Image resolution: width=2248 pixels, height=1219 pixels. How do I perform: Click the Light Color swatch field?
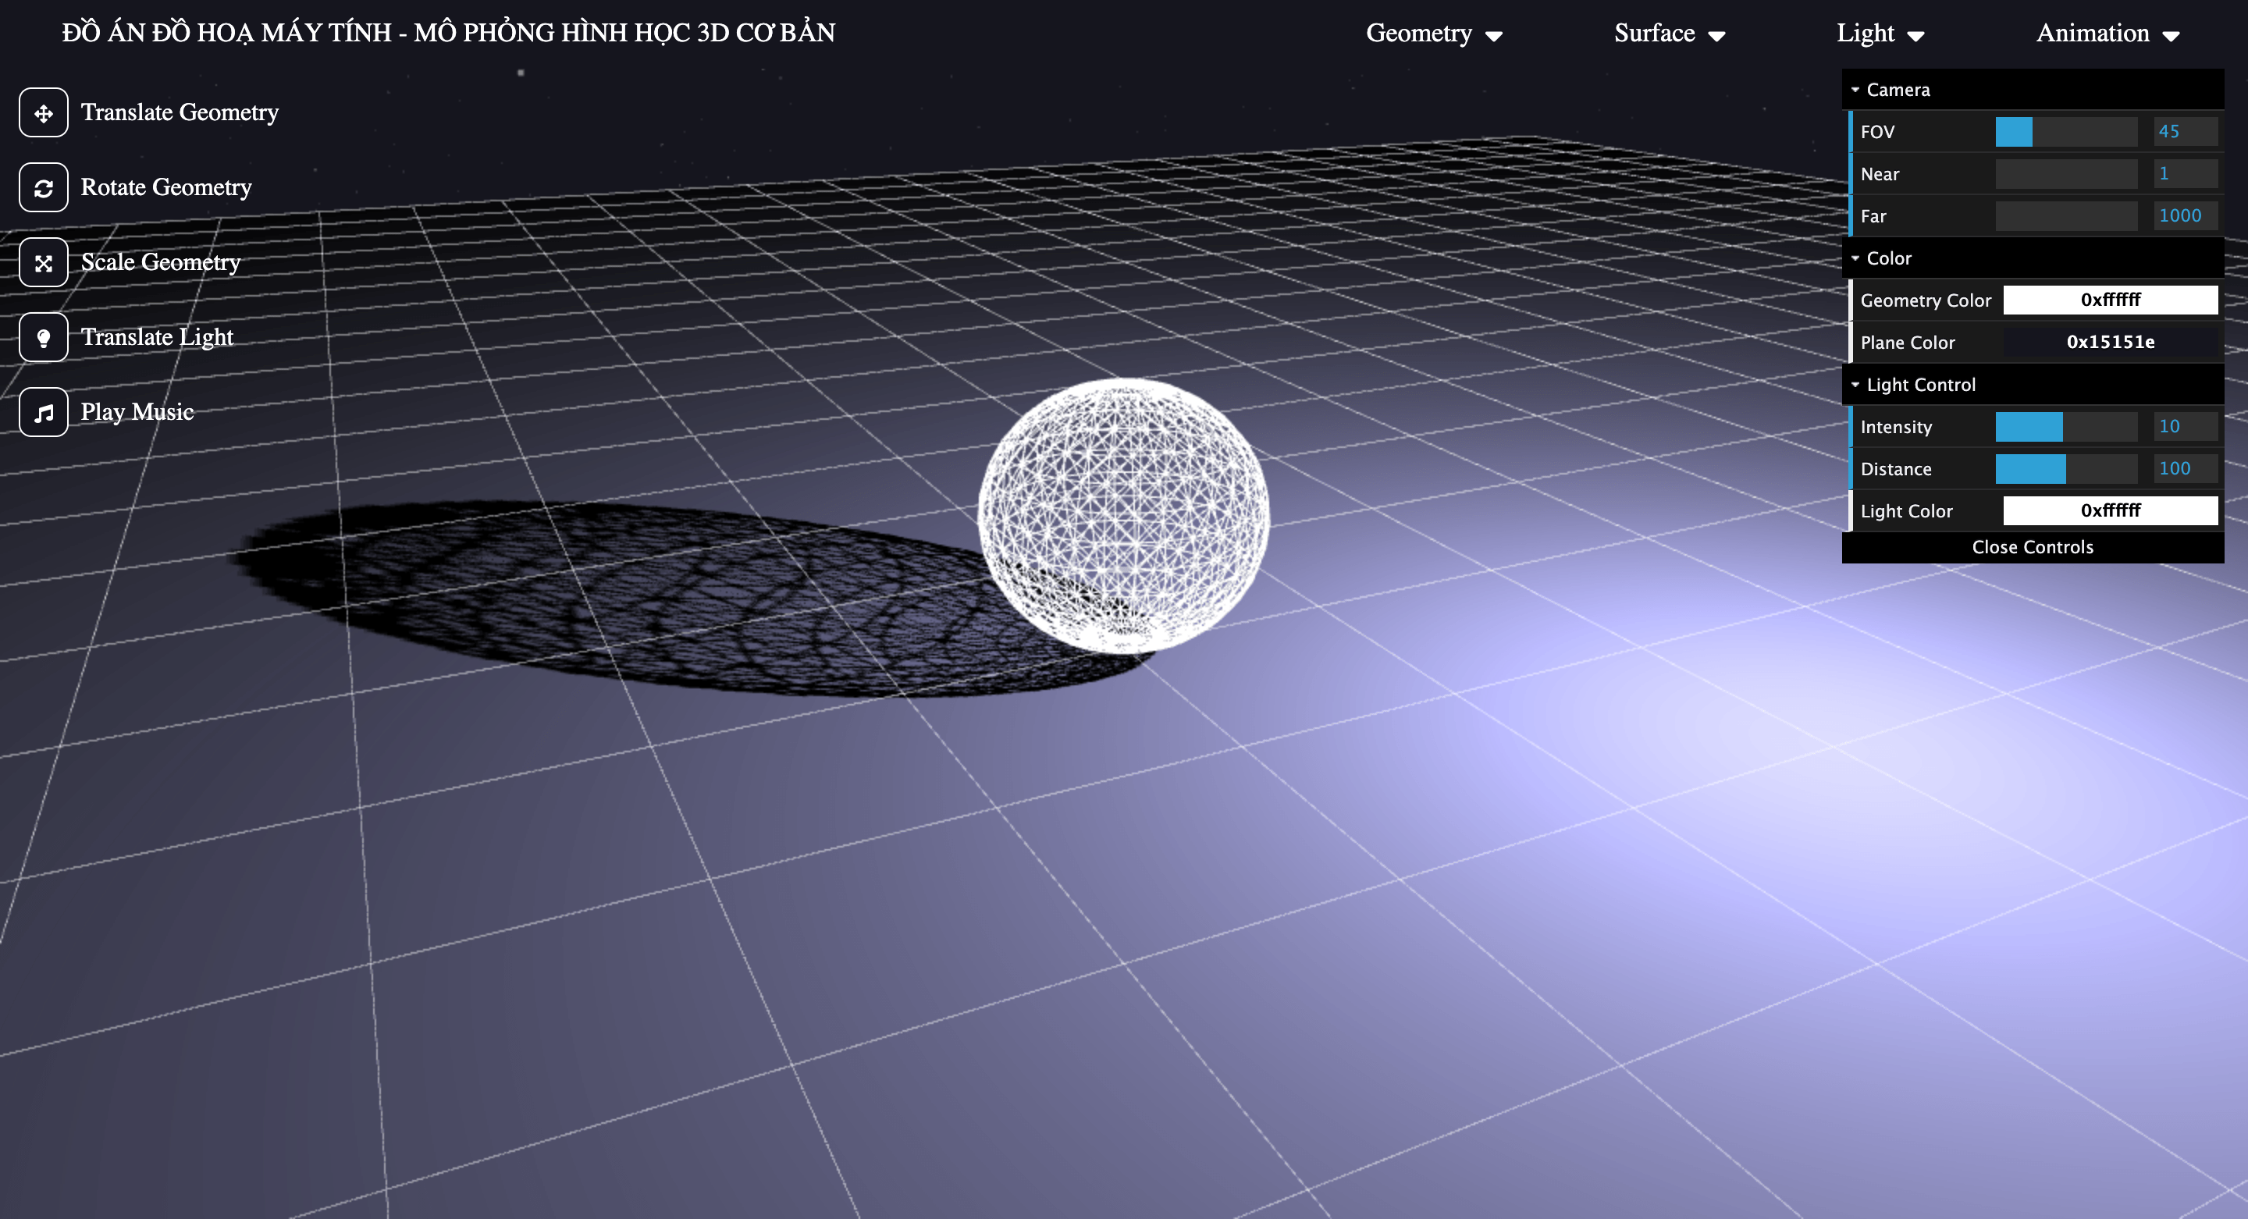click(2108, 510)
